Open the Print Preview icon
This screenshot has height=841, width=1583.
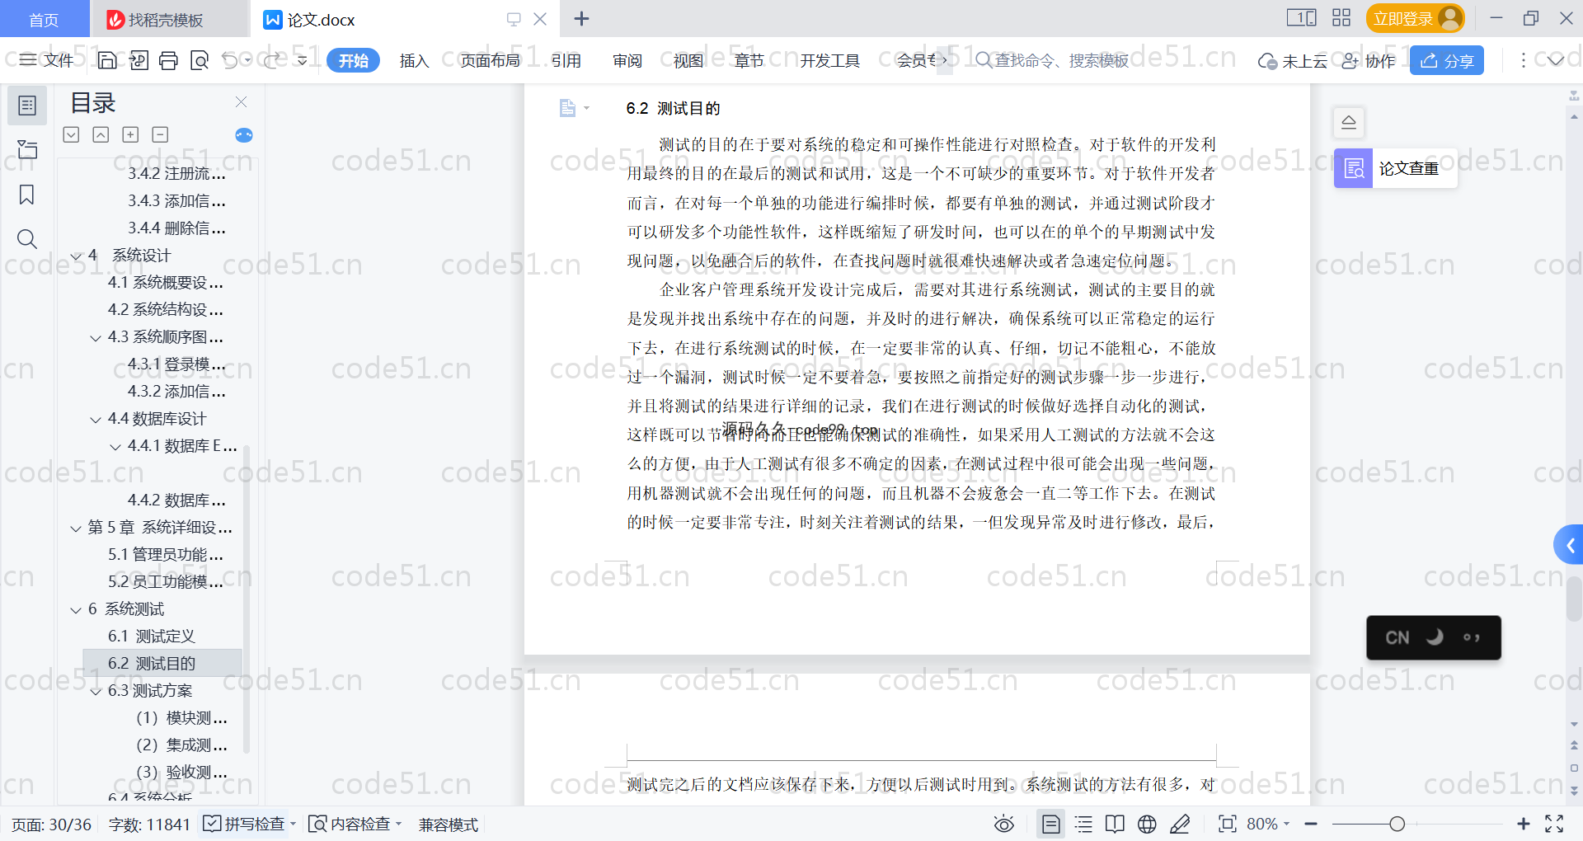pyautogui.click(x=200, y=60)
